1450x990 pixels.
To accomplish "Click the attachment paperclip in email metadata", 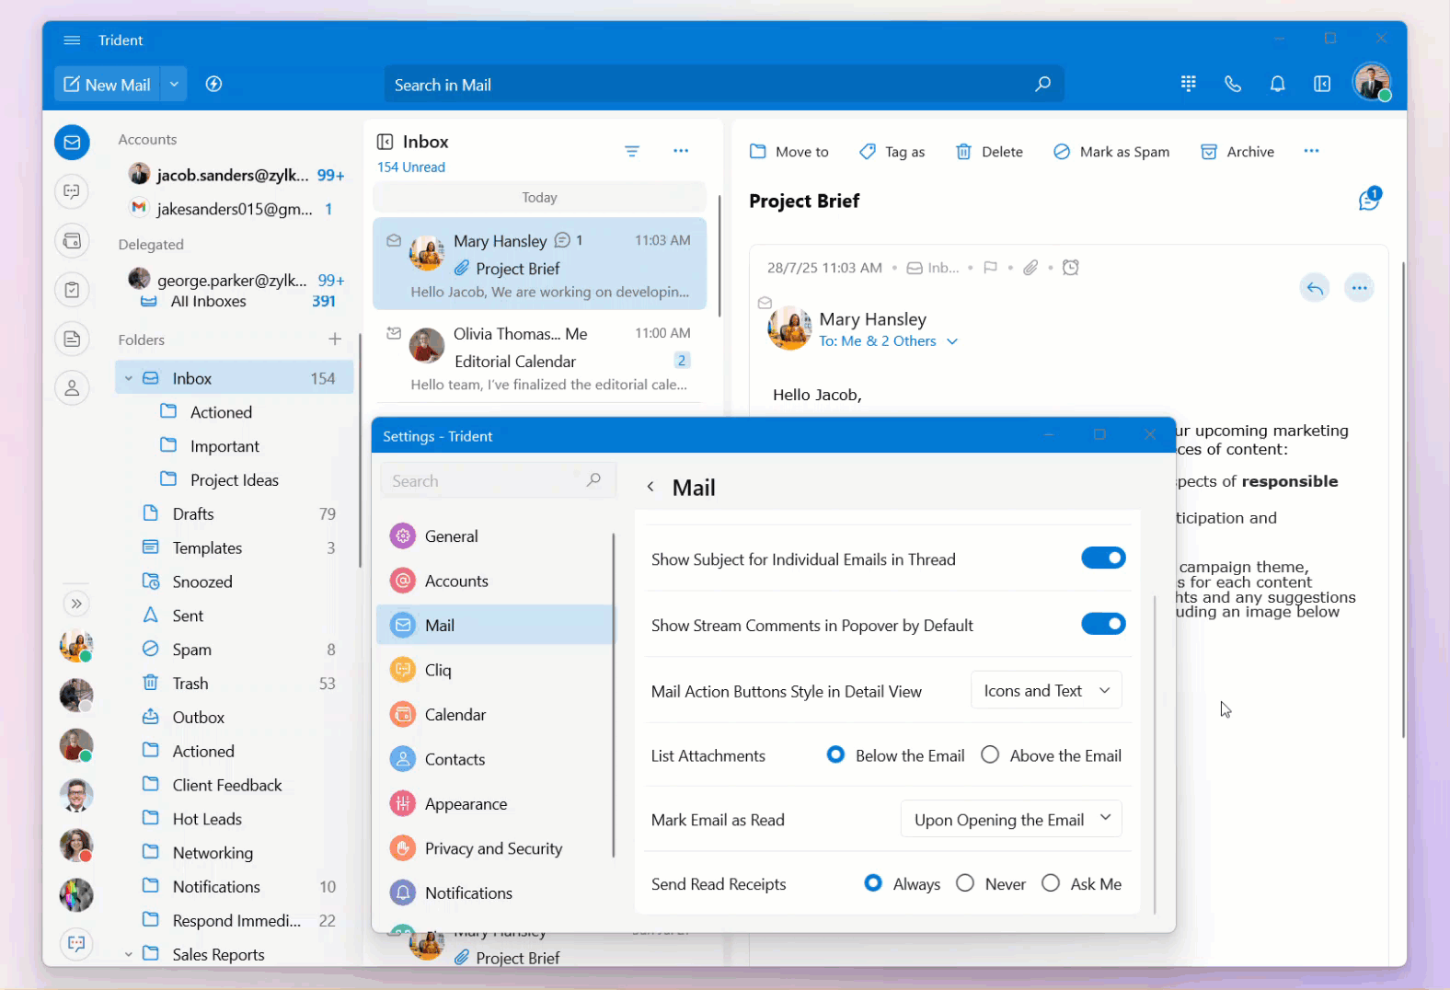I will coord(1030,268).
